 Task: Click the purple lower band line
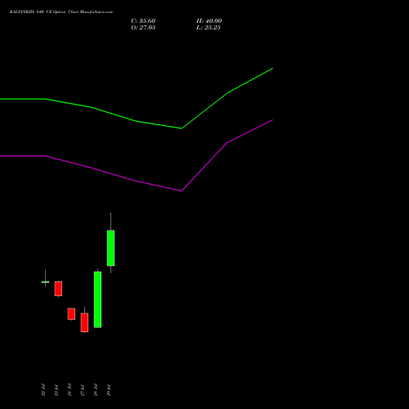[x=137, y=181]
